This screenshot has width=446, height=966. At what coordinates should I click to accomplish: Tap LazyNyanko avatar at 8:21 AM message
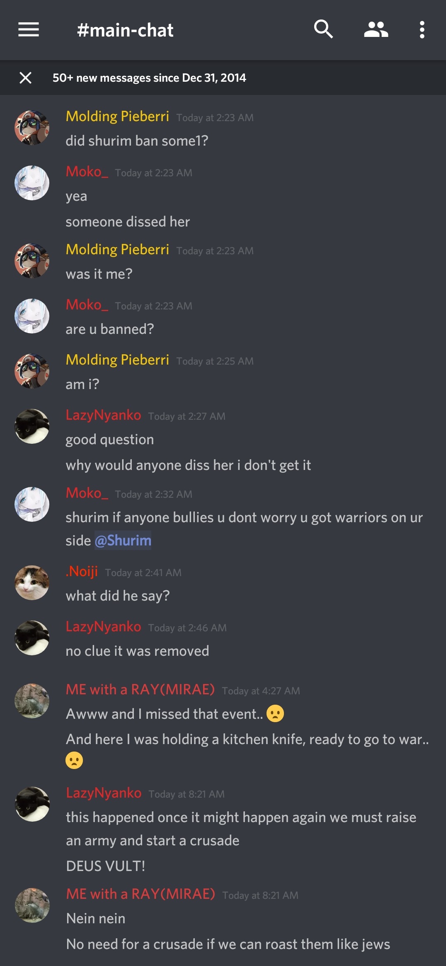coord(32,804)
